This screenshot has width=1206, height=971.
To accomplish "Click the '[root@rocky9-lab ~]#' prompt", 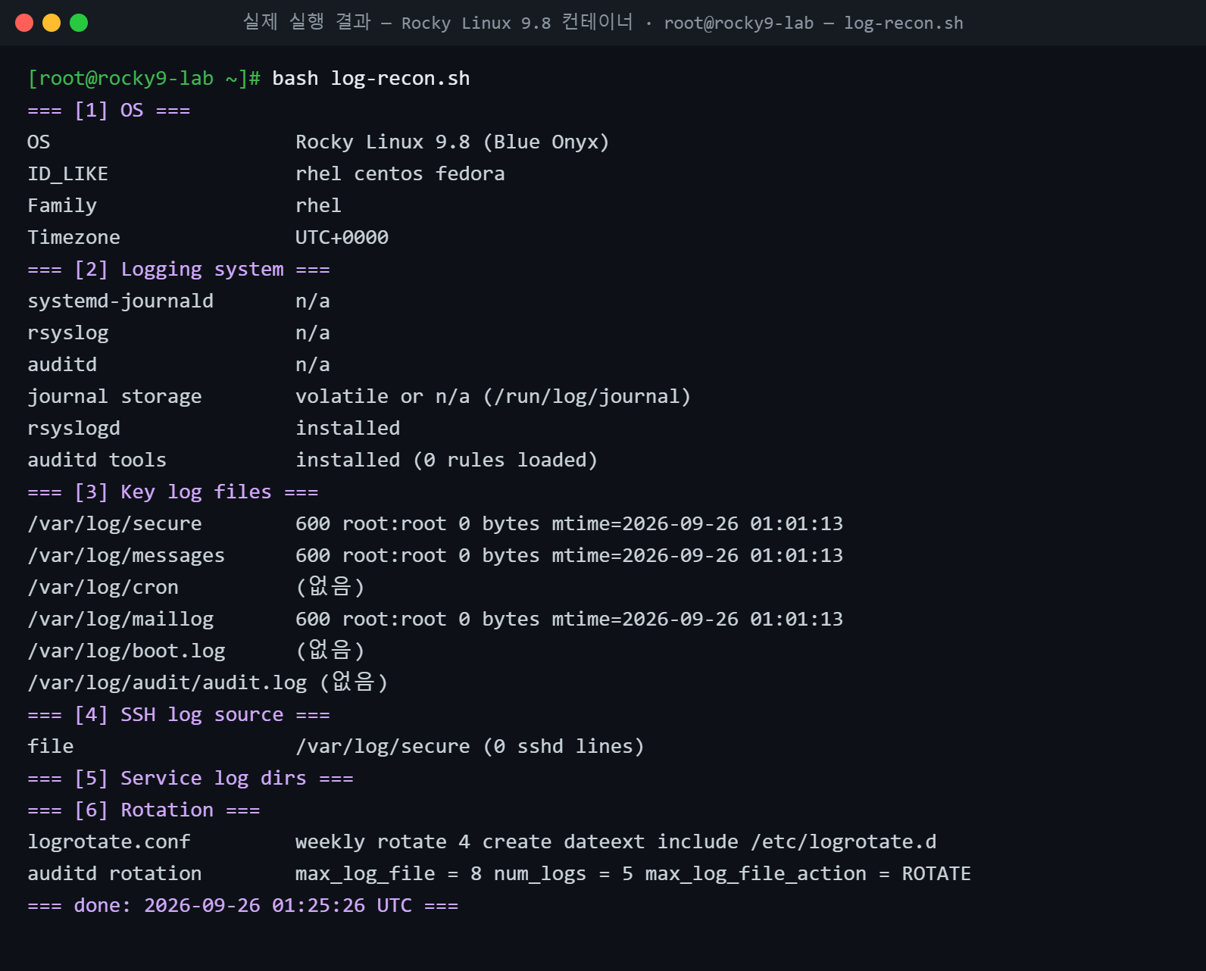I will point(144,79).
